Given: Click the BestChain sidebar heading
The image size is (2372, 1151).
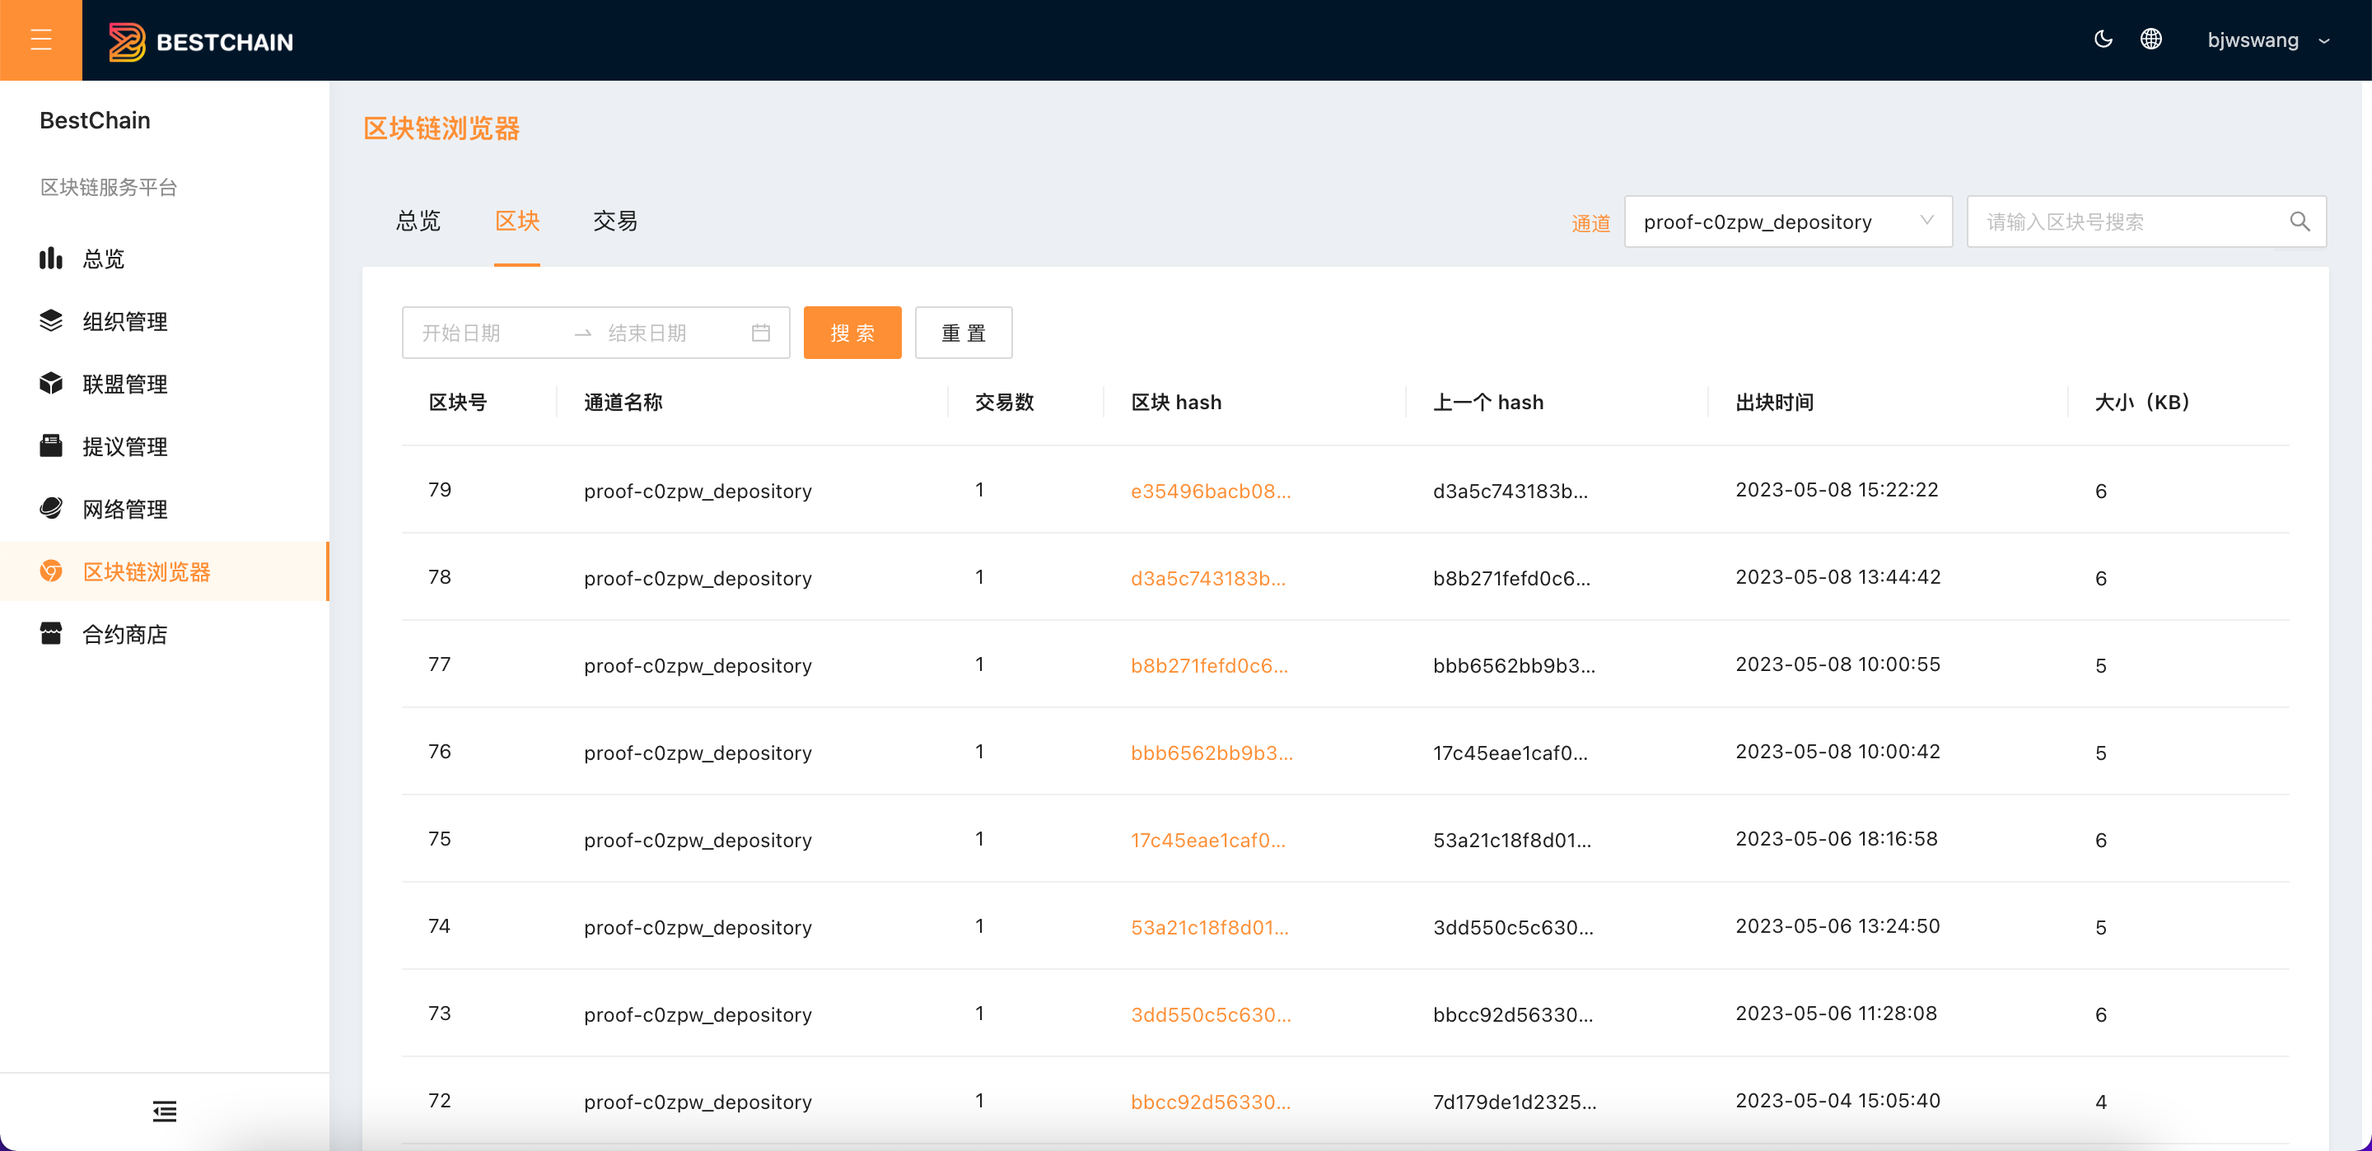Looking at the screenshot, I should coord(95,121).
